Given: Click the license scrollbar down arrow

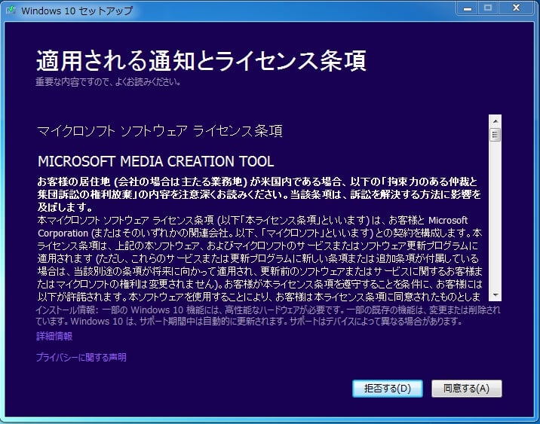Looking at the screenshot, I should click(x=496, y=295).
